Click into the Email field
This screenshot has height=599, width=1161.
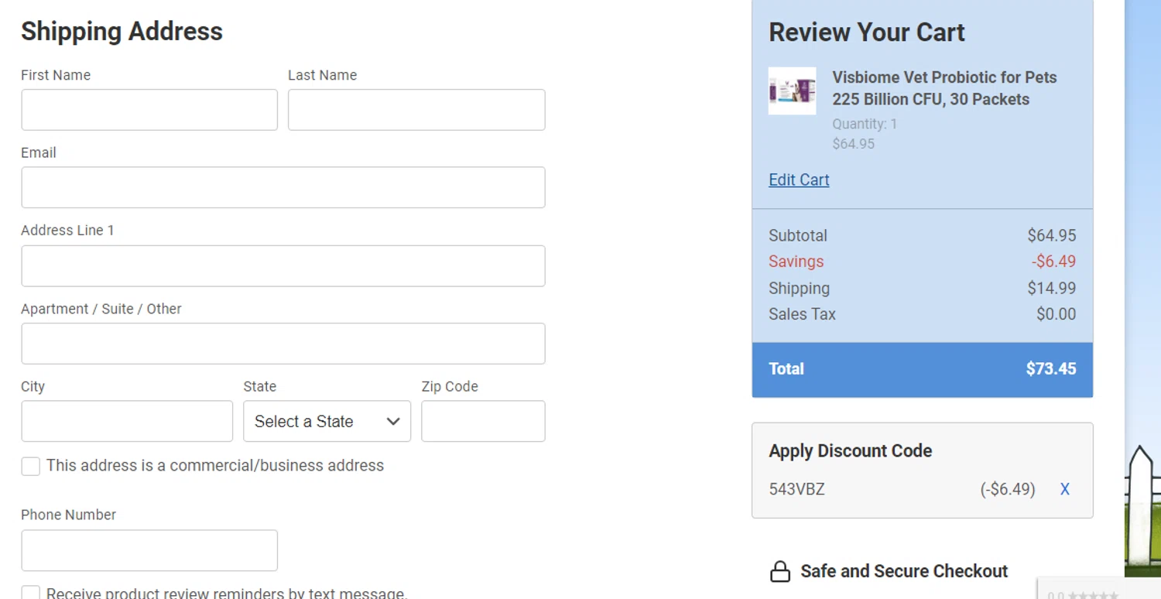pyautogui.click(x=283, y=187)
